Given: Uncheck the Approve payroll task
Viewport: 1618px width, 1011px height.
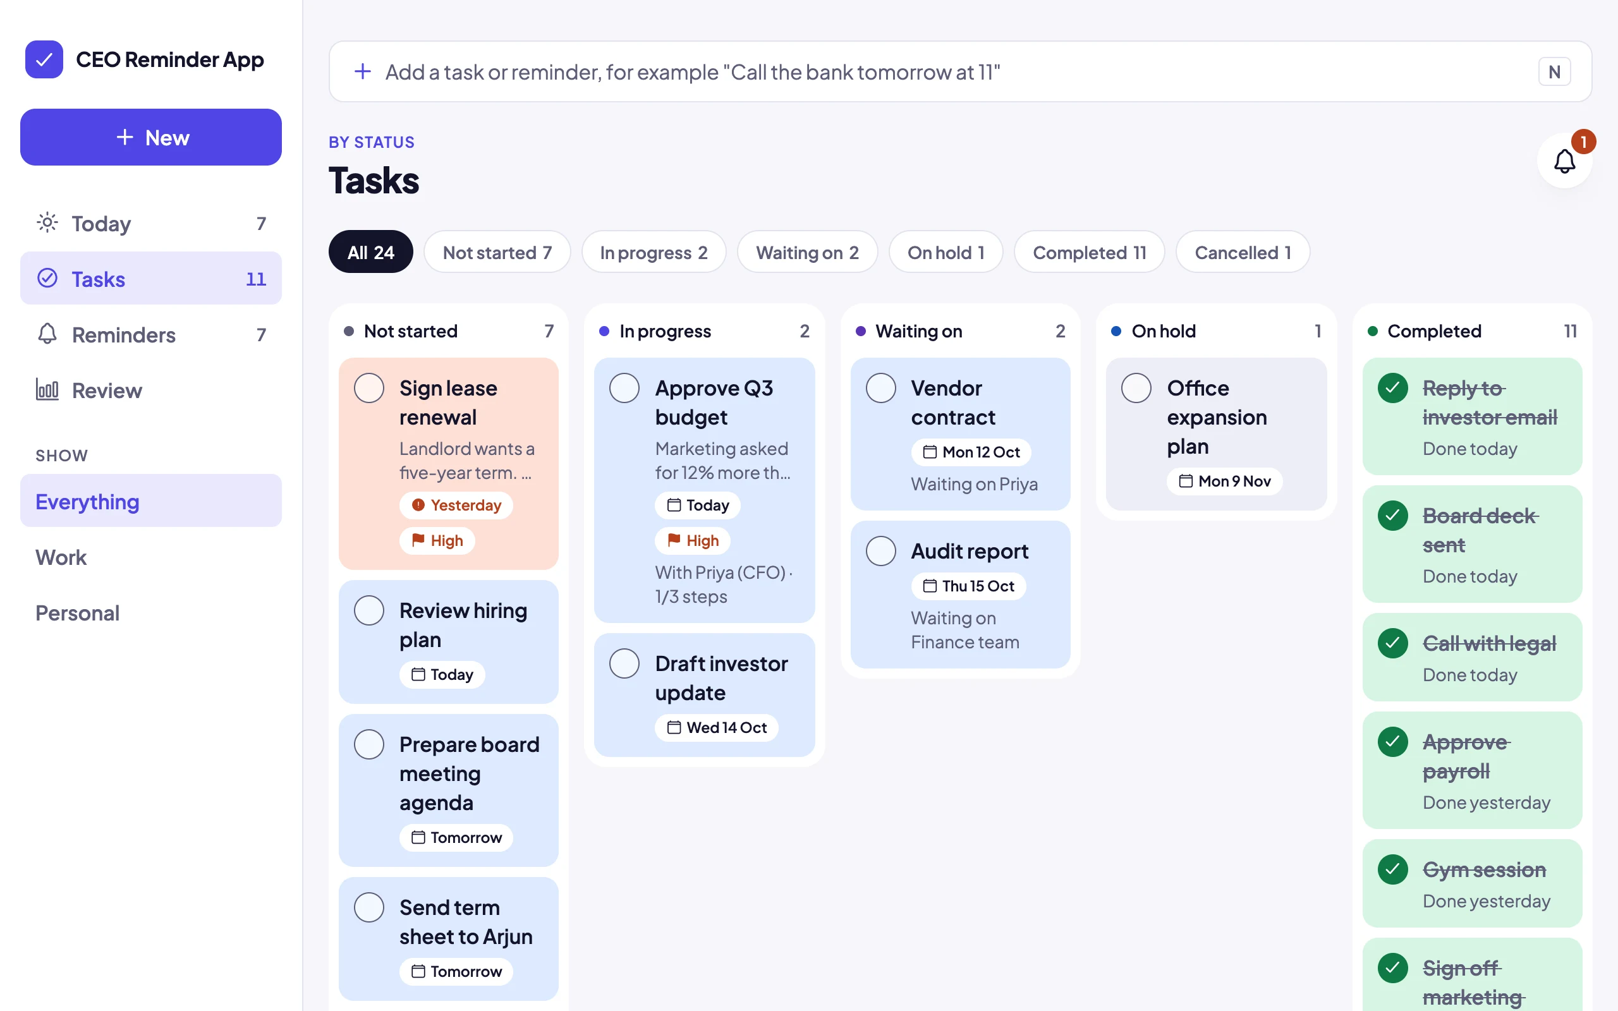Looking at the screenshot, I should click(1393, 742).
